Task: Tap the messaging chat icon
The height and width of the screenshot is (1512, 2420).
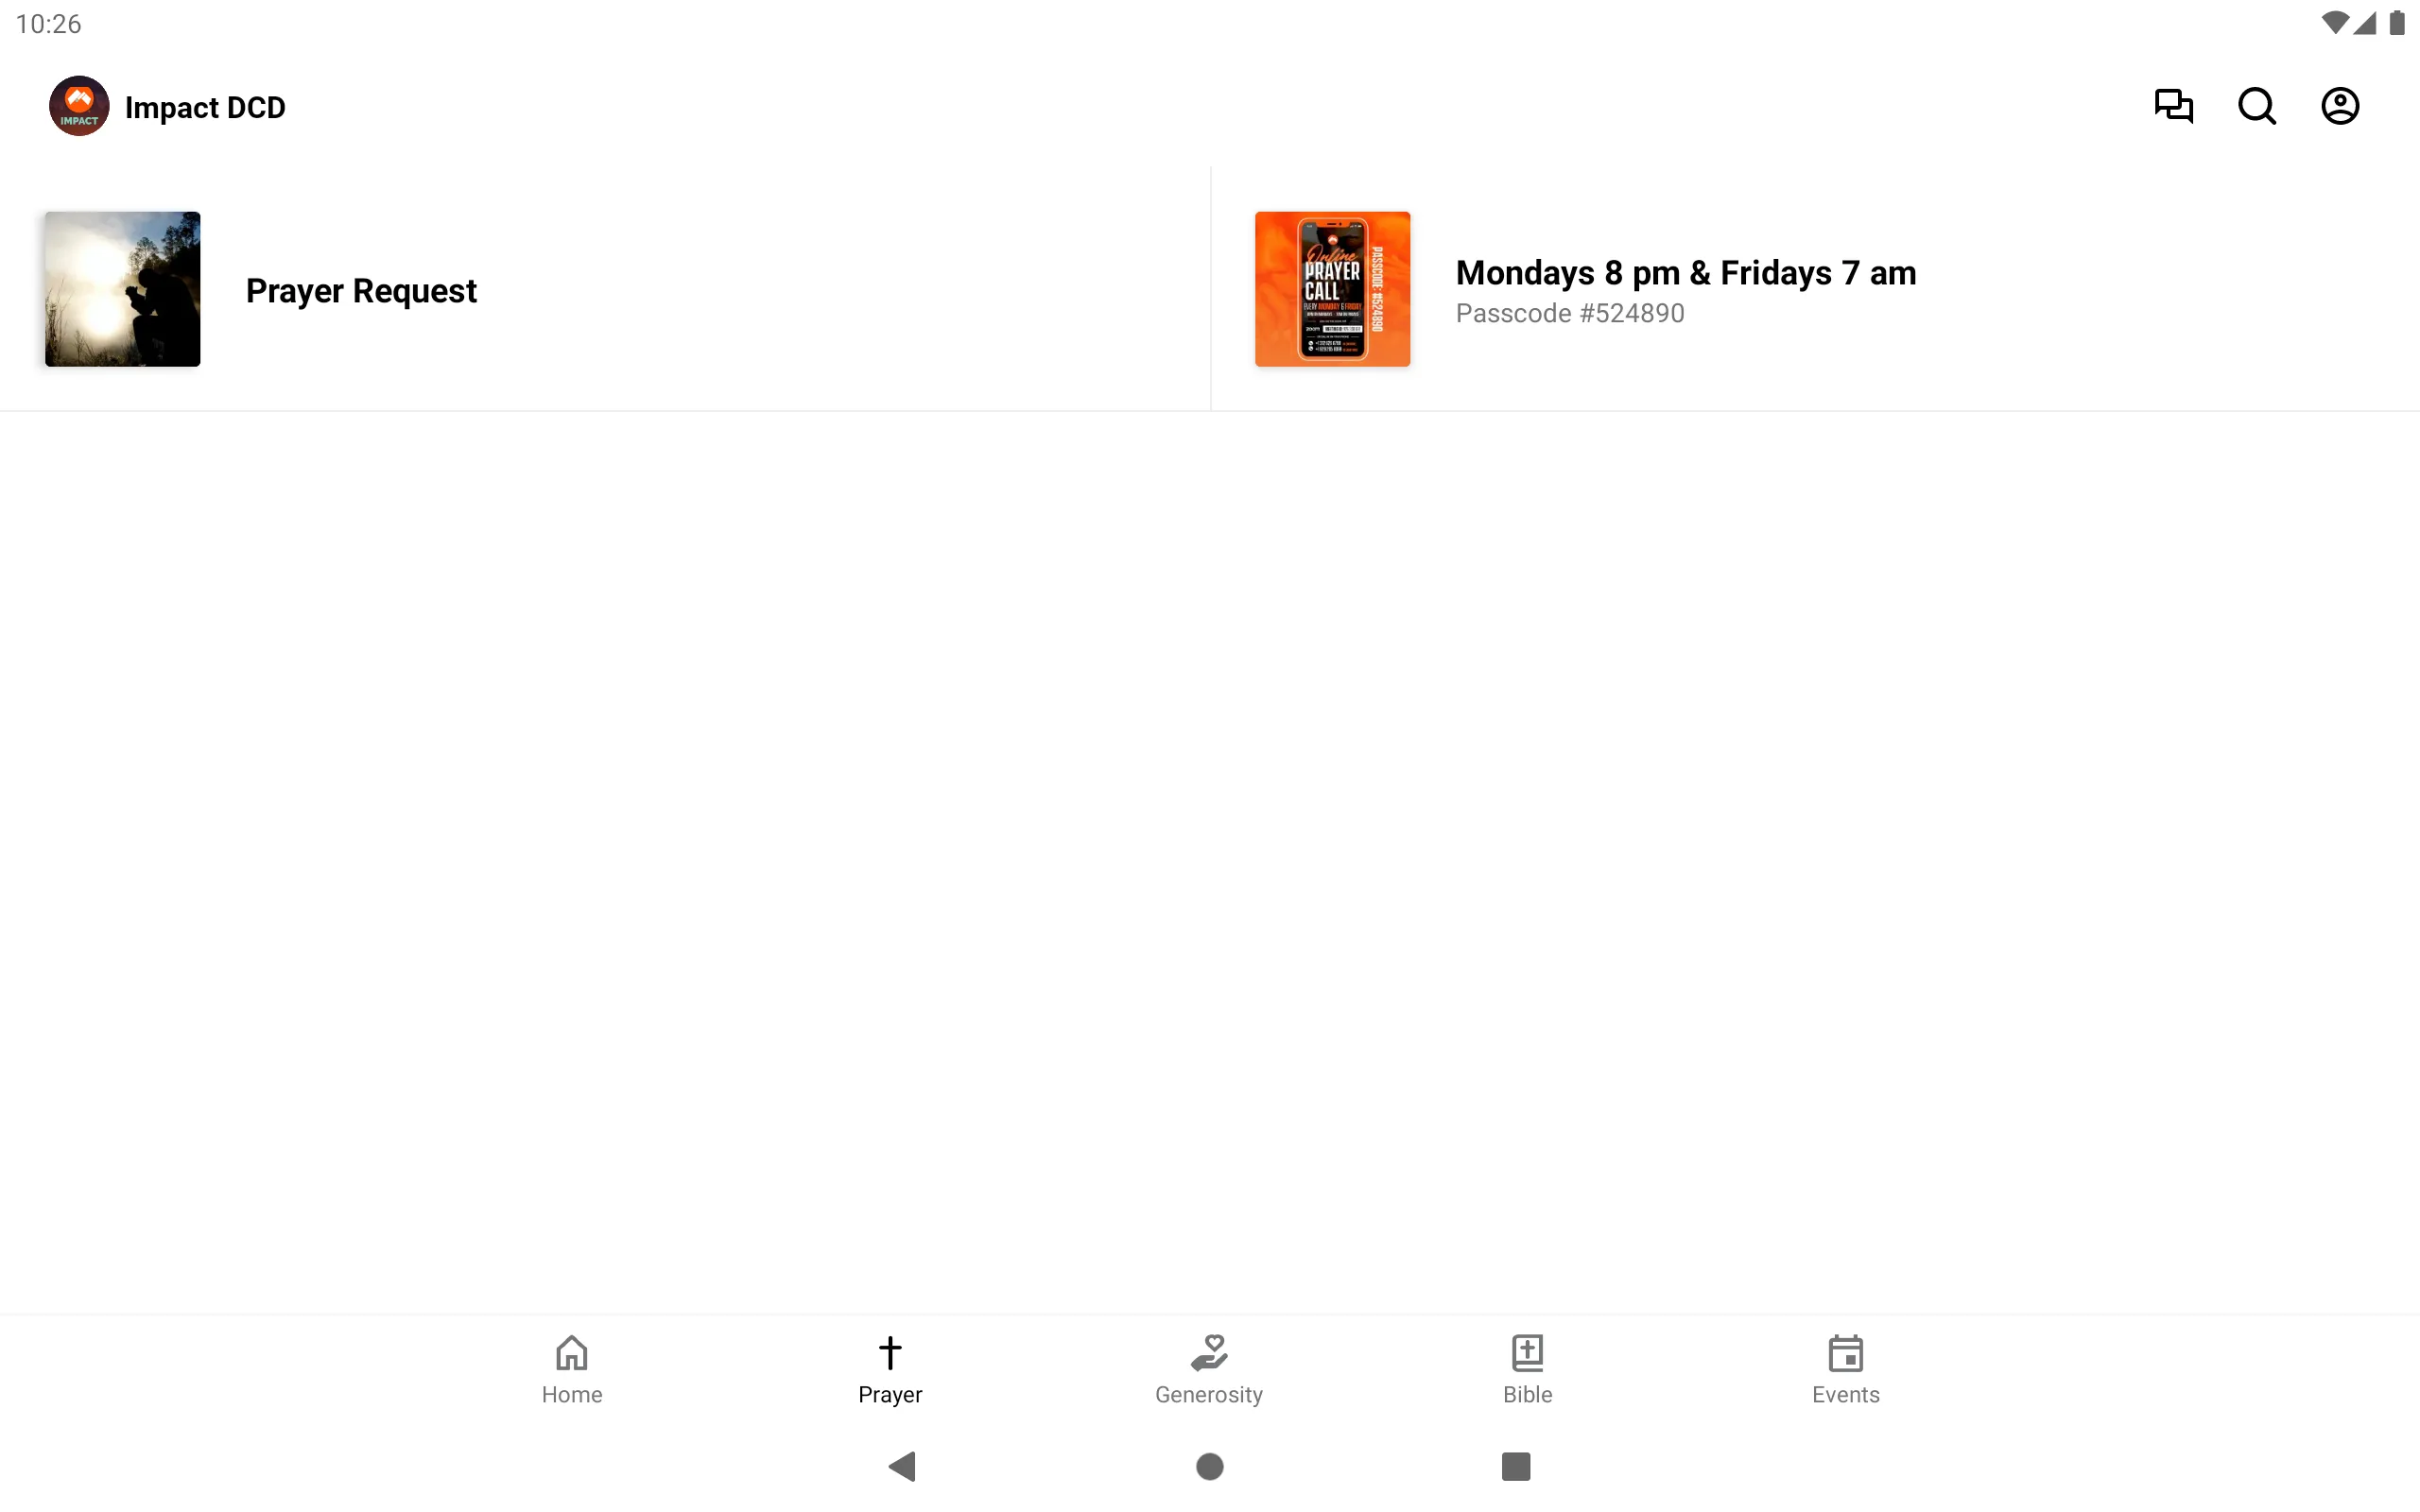Action: 2174,106
